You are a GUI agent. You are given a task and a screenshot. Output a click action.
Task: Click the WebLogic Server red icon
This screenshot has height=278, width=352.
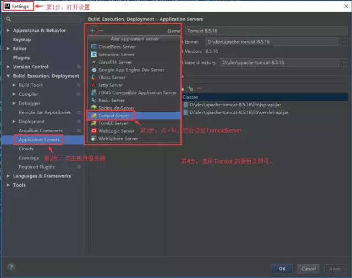(x=94, y=131)
